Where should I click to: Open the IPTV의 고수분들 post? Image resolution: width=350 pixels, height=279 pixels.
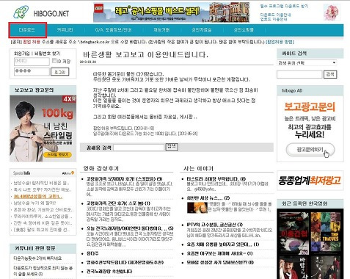[x=214, y=225]
